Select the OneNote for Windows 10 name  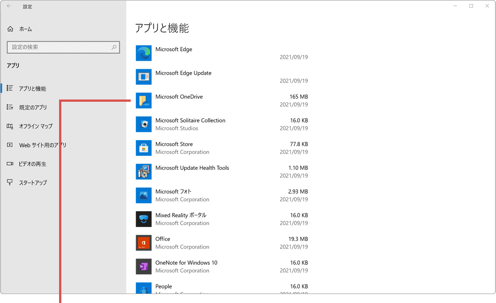(x=186, y=262)
